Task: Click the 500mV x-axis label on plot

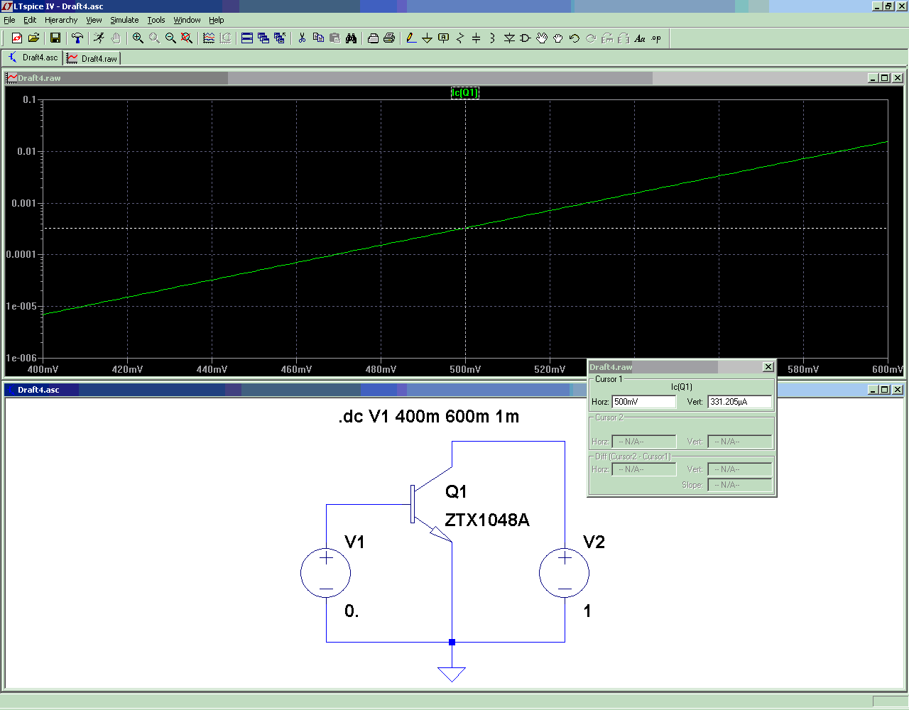Action: point(465,369)
